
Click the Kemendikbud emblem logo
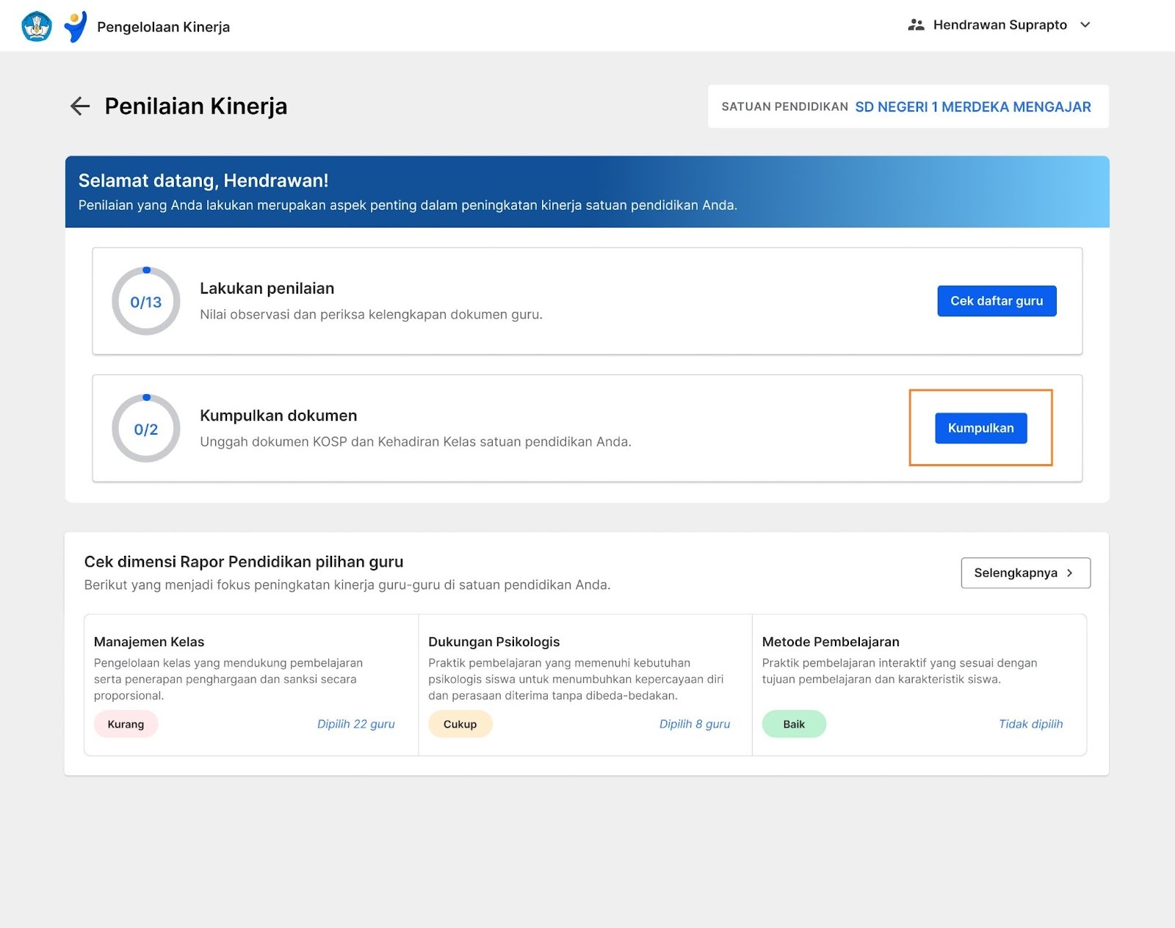[37, 26]
